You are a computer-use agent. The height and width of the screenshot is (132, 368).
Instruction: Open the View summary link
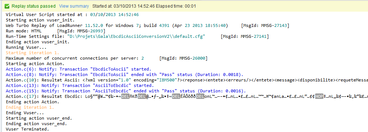[74, 6]
